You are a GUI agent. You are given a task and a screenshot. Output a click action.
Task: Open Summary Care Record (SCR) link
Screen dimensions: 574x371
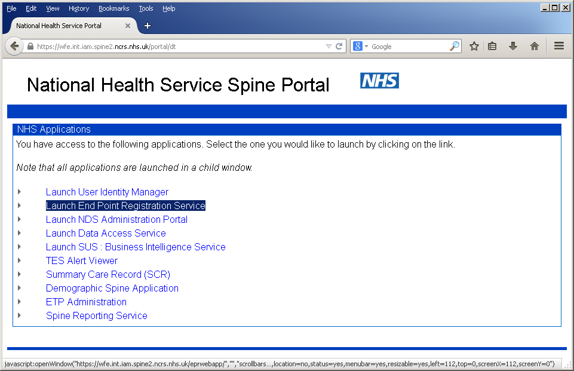pyautogui.click(x=108, y=274)
